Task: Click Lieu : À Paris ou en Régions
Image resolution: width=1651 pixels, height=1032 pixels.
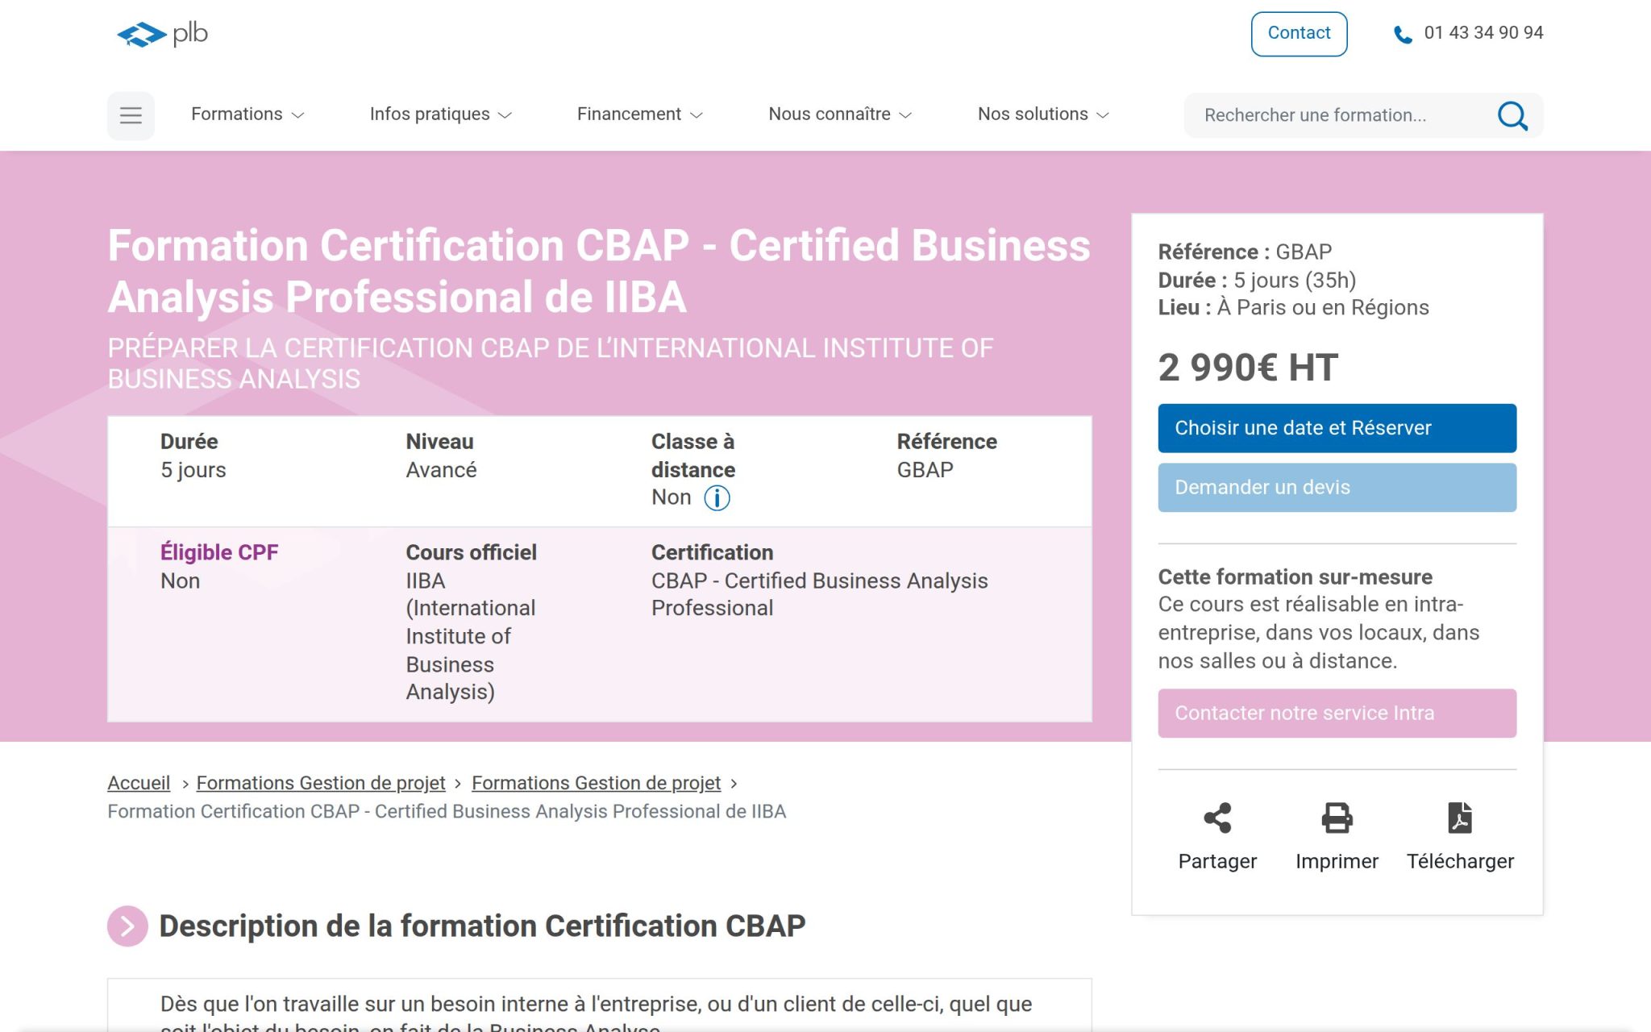Action: pyautogui.click(x=1293, y=307)
